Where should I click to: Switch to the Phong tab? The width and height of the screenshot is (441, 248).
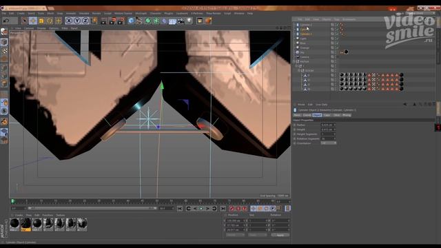[347, 115]
